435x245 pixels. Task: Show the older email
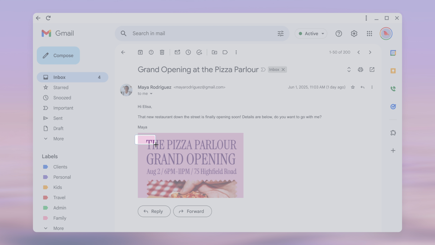370,52
